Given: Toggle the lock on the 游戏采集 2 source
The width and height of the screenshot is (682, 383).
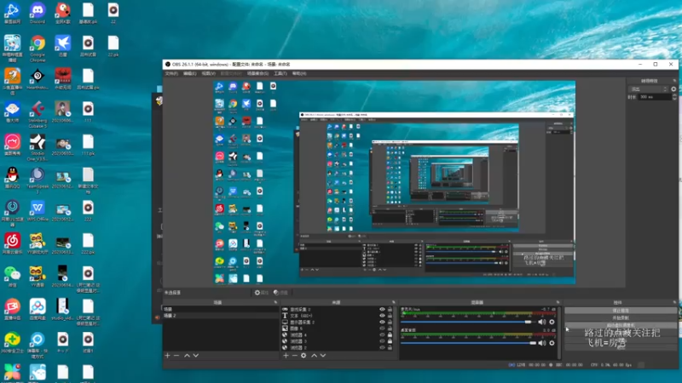Looking at the screenshot, I should (390, 309).
